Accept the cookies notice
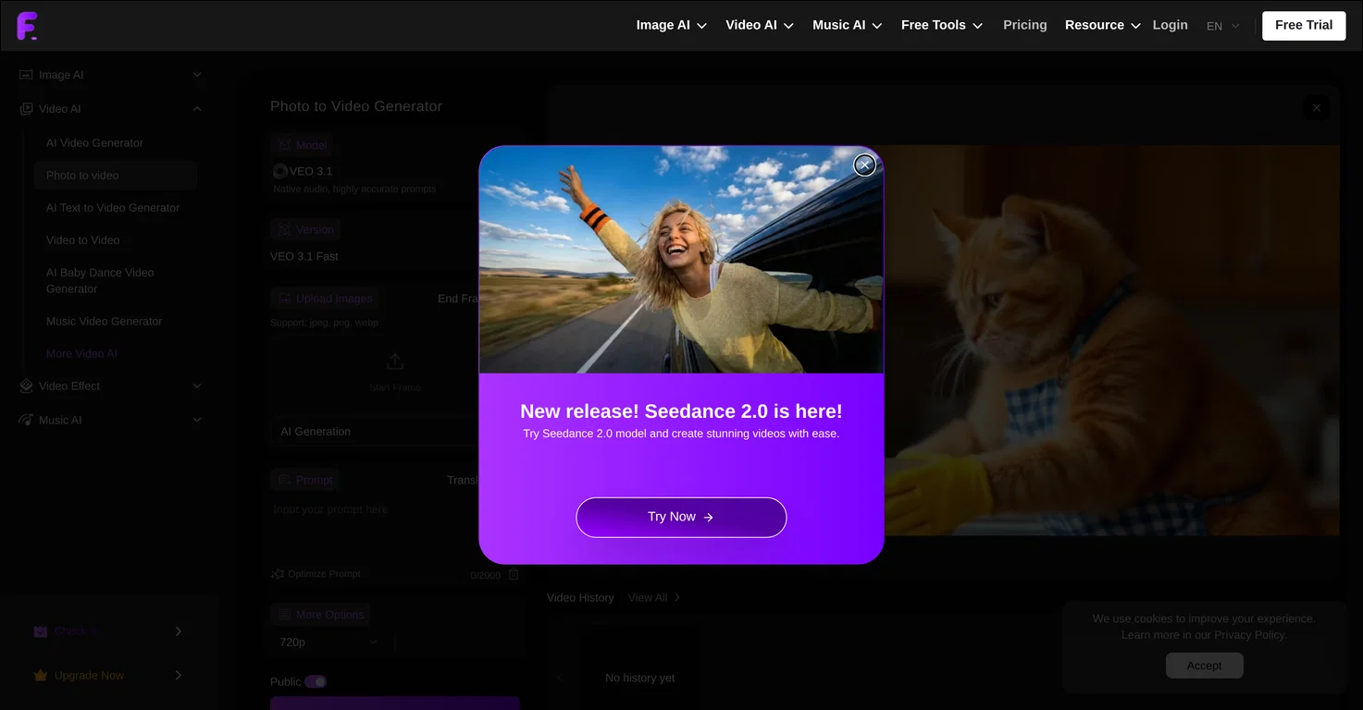 click(x=1204, y=666)
